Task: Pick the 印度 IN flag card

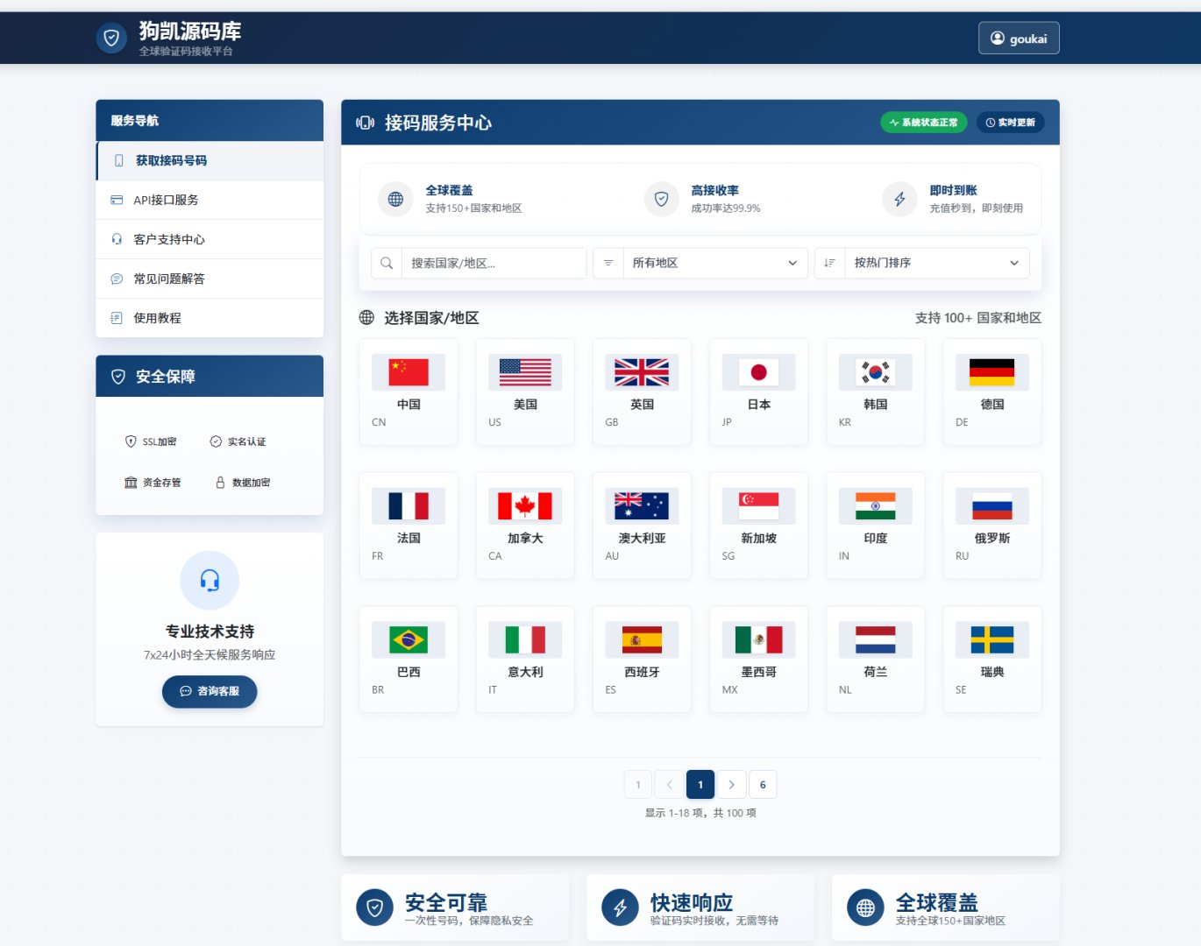Action: click(x=875, y=526)
